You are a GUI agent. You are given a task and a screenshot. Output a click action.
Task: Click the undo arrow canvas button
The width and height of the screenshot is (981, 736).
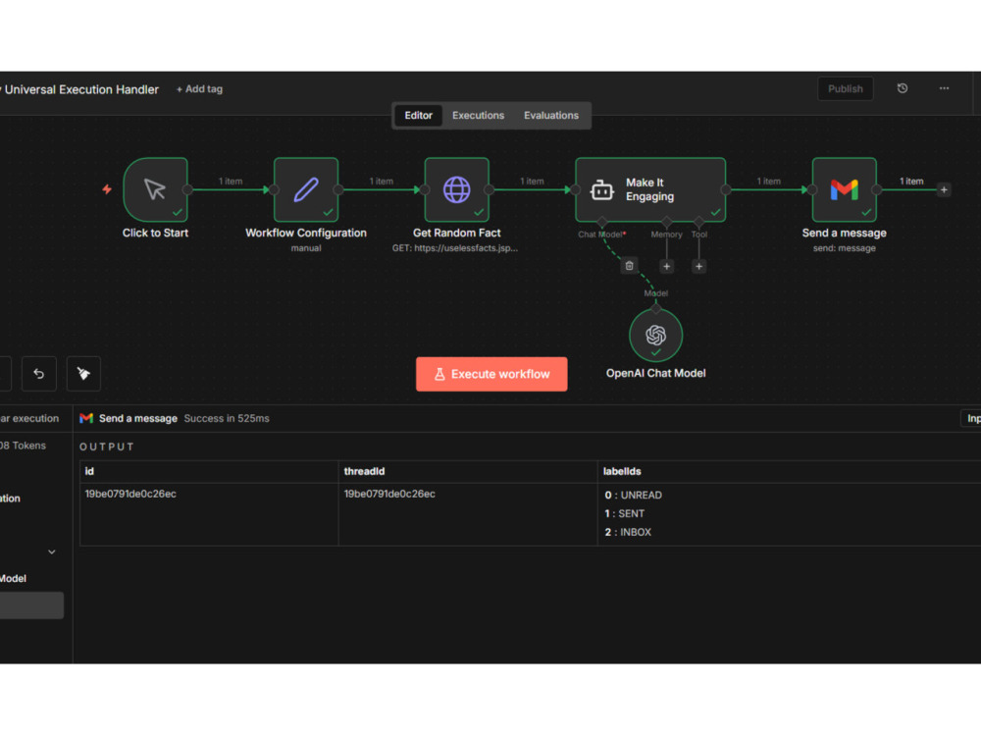click(39, 374)
